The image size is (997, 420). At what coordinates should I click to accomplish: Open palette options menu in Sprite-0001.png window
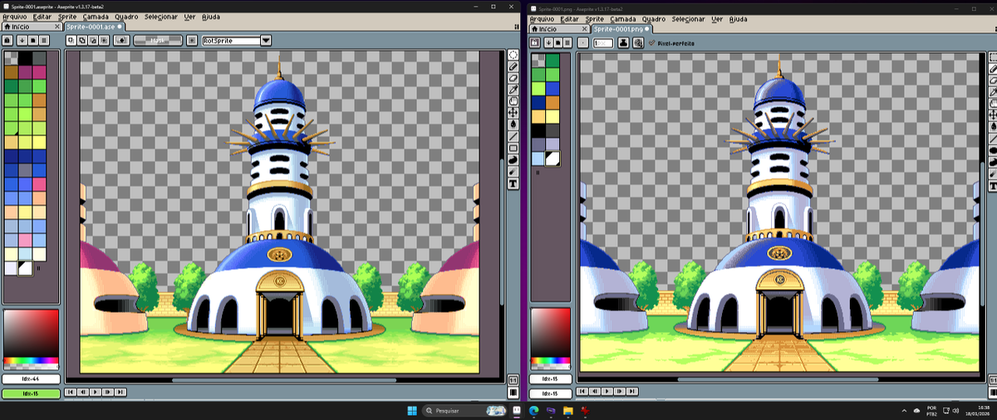(567, 42)
